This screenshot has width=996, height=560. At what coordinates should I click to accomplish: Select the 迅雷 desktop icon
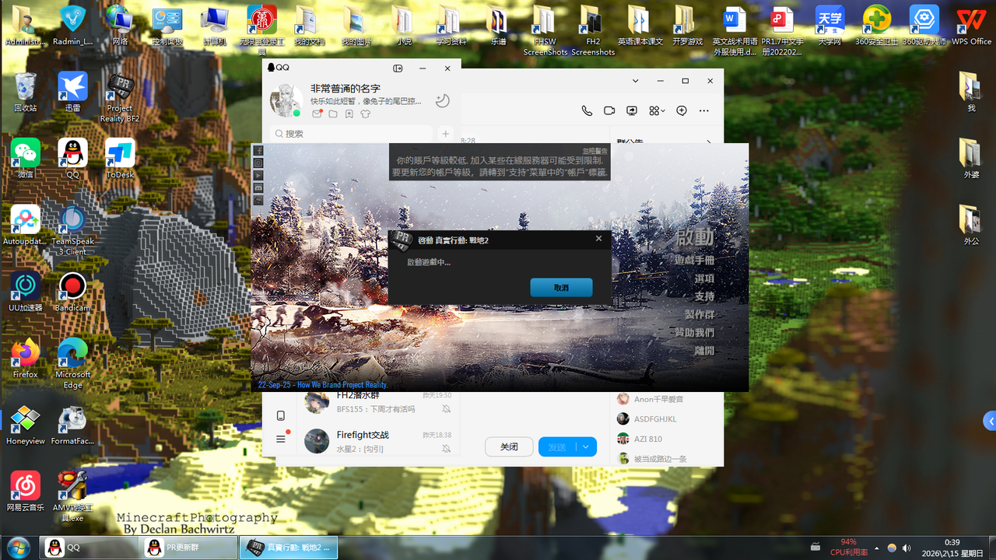click(72, 93)
